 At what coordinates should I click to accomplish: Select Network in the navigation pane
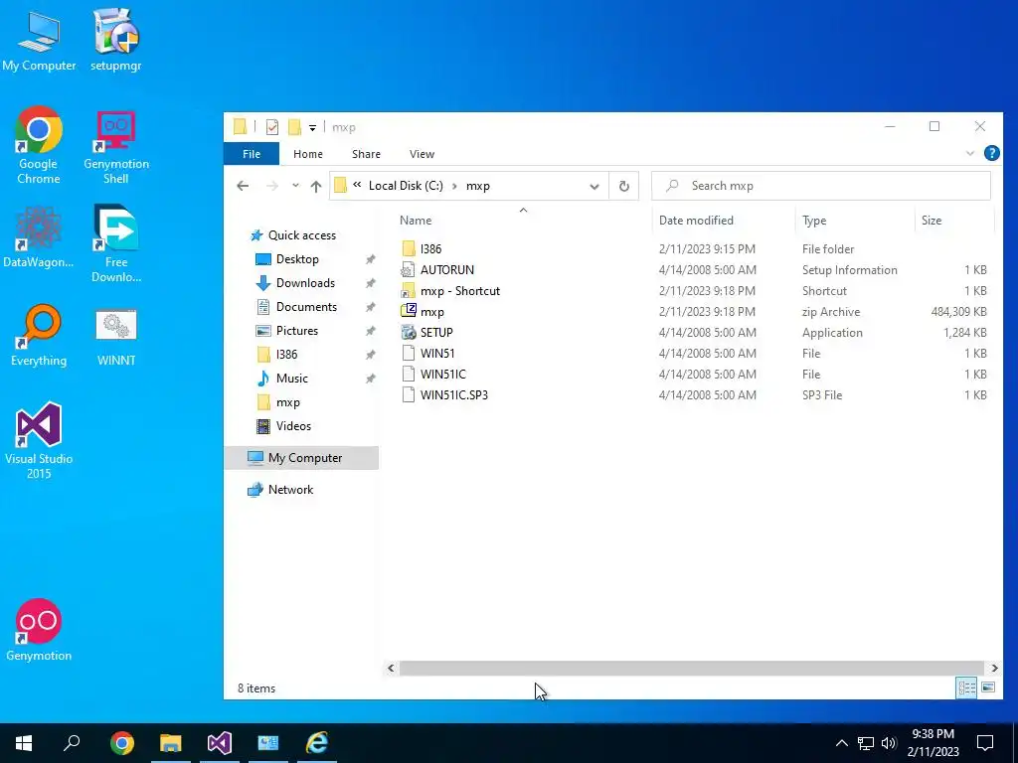290,490
